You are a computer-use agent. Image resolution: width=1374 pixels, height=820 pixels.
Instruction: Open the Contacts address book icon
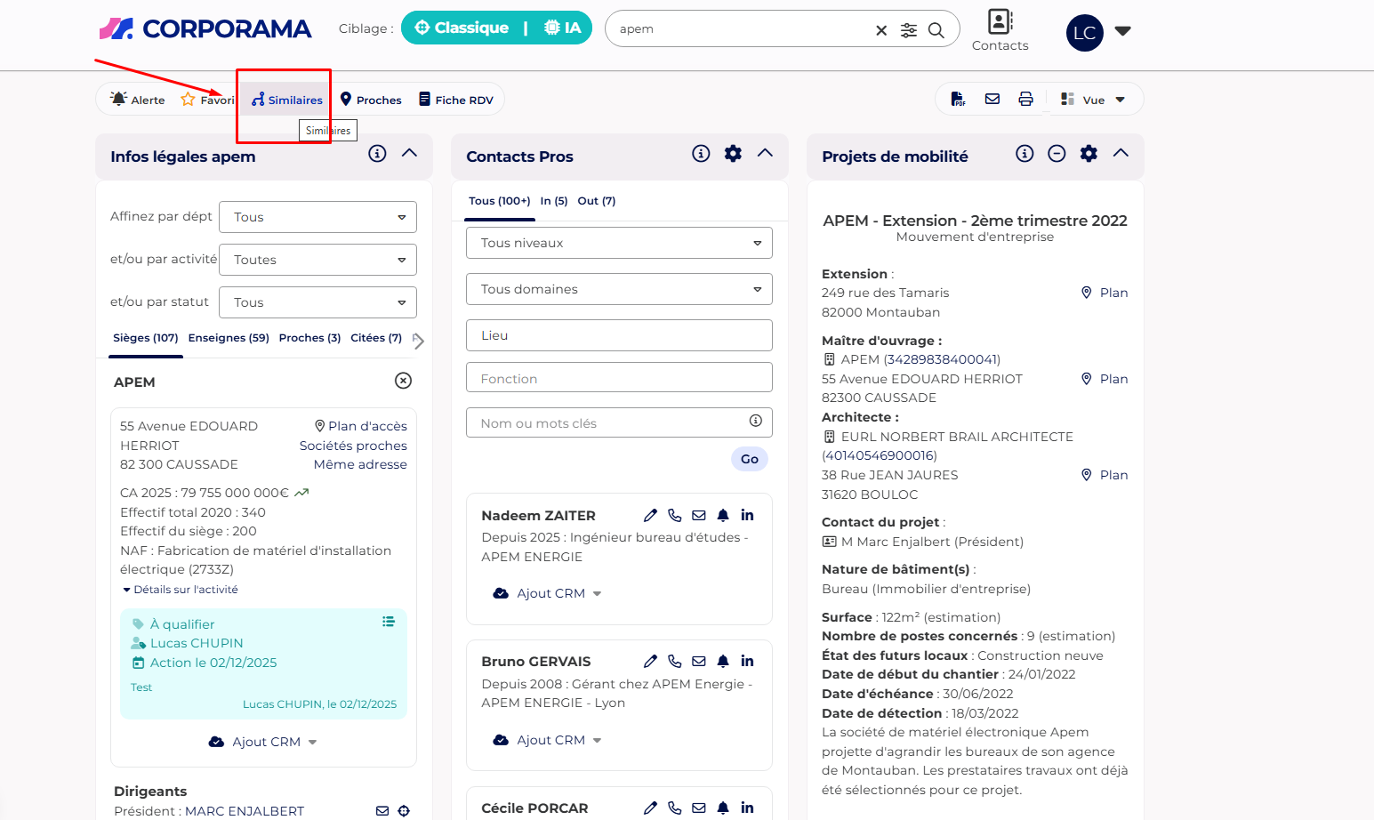(1000, 22)
